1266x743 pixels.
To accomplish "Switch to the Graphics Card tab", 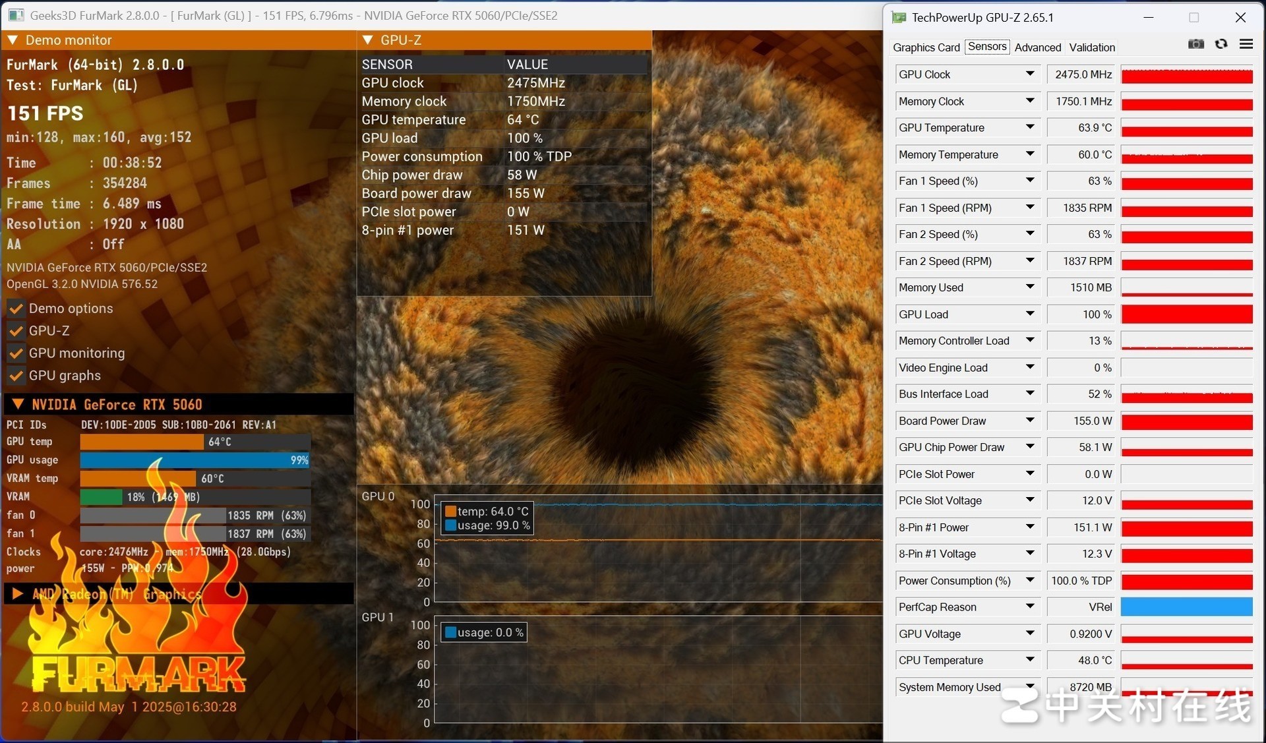I will pyautogui.click(x=926, y=47).
